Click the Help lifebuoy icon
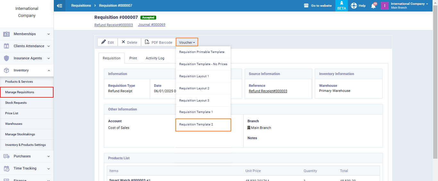 (354, 6)
